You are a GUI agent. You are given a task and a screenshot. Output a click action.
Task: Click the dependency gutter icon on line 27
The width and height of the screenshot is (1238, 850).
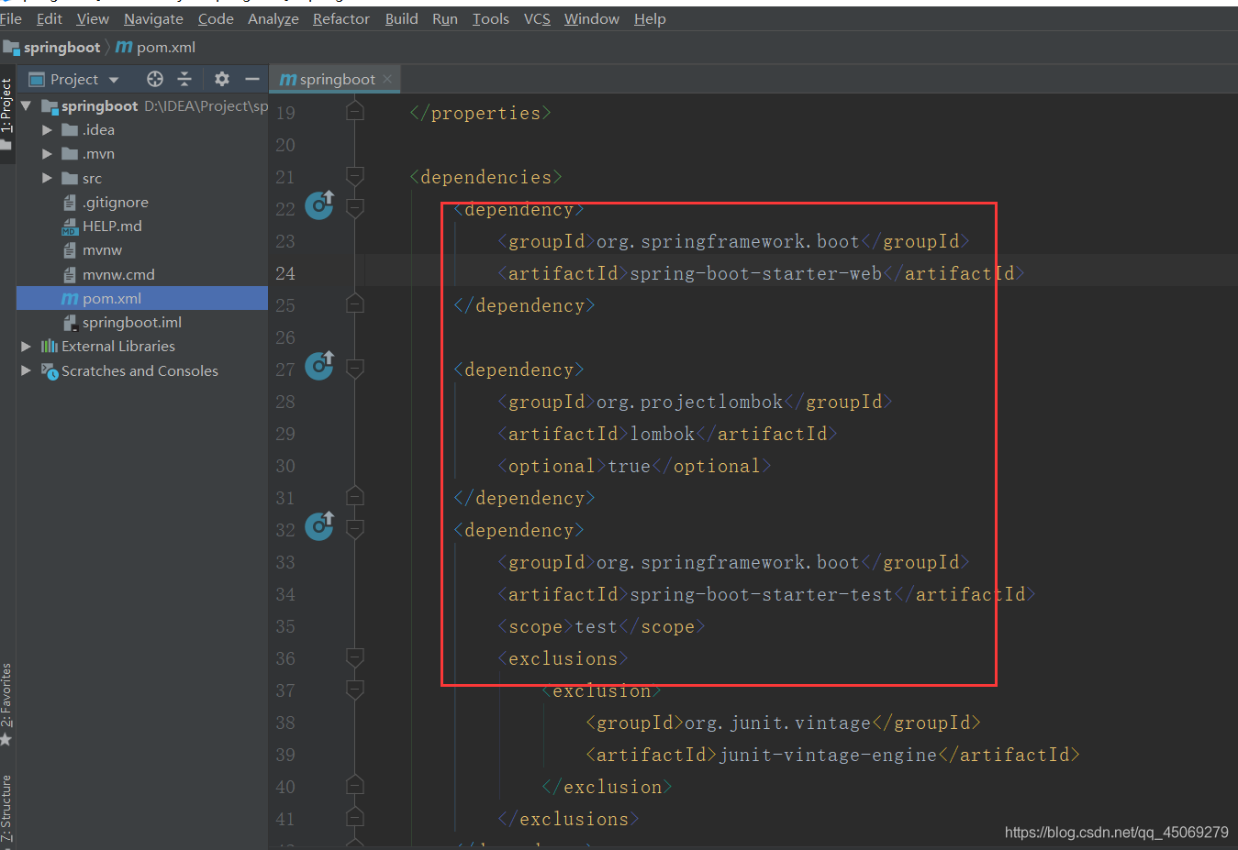[x=319, y=365]
